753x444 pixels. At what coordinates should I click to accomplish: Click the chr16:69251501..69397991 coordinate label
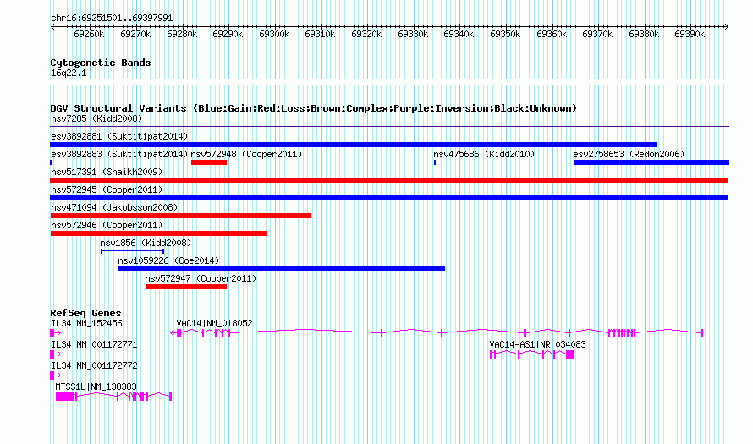pos(112,18)
